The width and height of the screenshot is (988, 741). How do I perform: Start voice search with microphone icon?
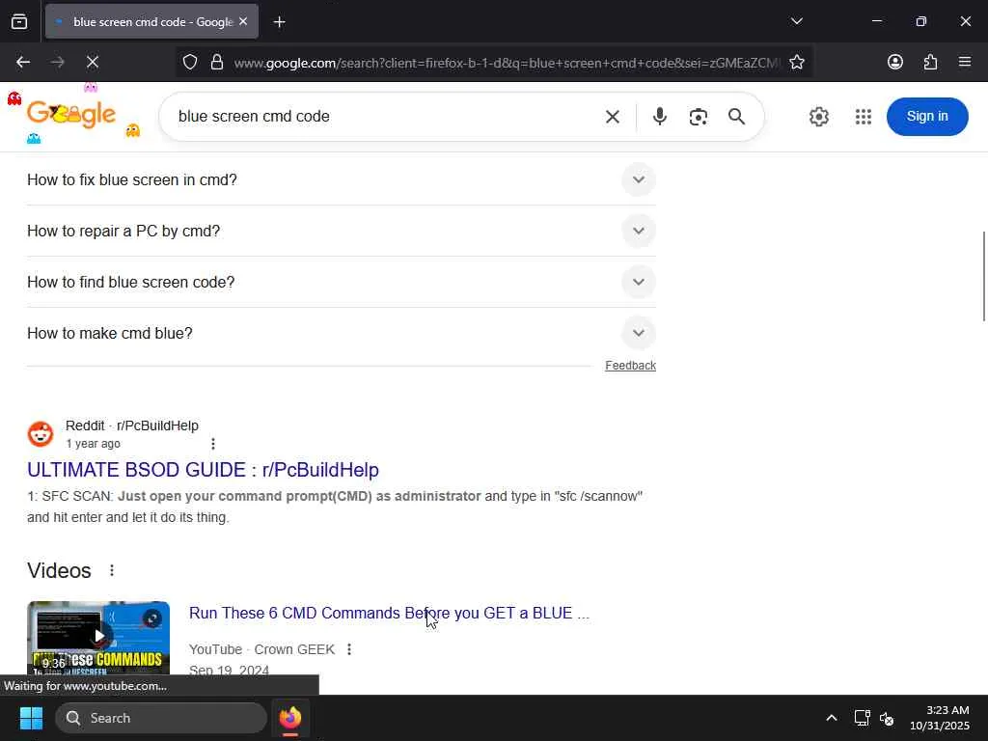coord(660,117)
